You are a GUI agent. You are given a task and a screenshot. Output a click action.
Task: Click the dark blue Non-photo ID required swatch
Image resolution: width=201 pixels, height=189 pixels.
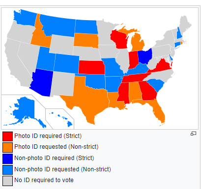pos(7,159)
